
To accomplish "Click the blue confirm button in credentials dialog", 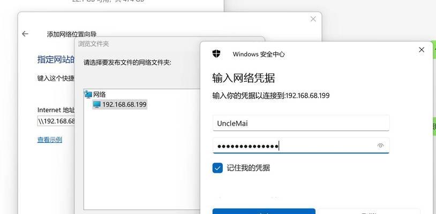I will point(264,211).
